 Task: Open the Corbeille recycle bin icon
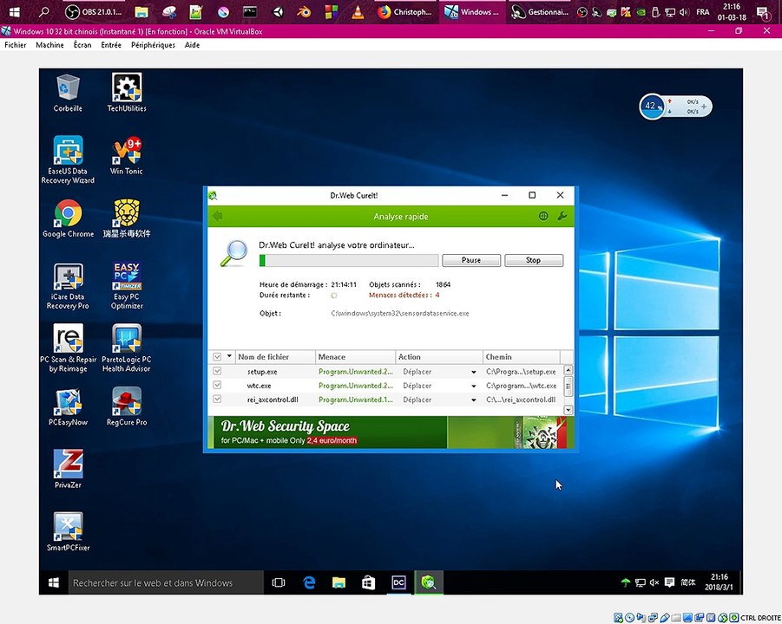(x=68, y=93)
